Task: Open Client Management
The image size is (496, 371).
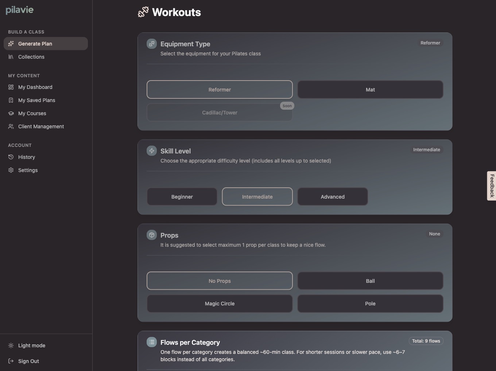Action: tap(46, 126)
